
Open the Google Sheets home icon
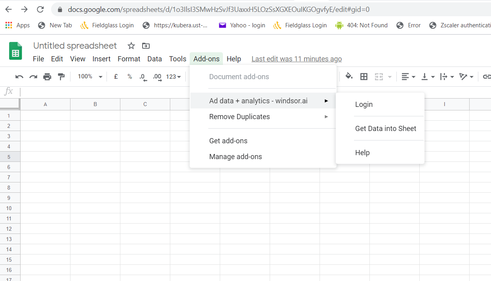pos(16,51)
